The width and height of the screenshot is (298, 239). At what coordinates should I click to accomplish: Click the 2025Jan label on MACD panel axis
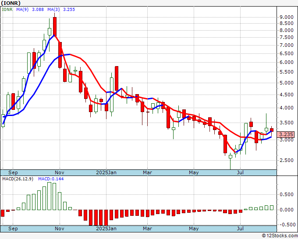[106, 228]
